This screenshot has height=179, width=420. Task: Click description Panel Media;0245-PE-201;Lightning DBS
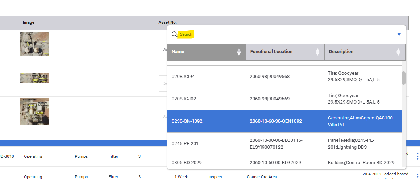(351, 144)
